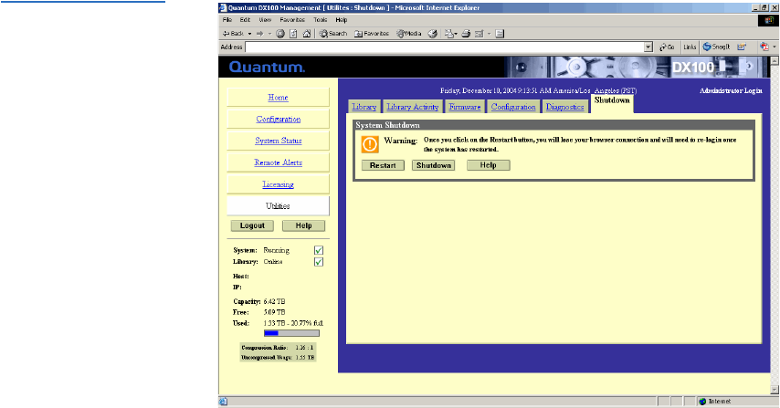Open the View menu
Screen dimensions: 780x408
(x=265, y=20)
